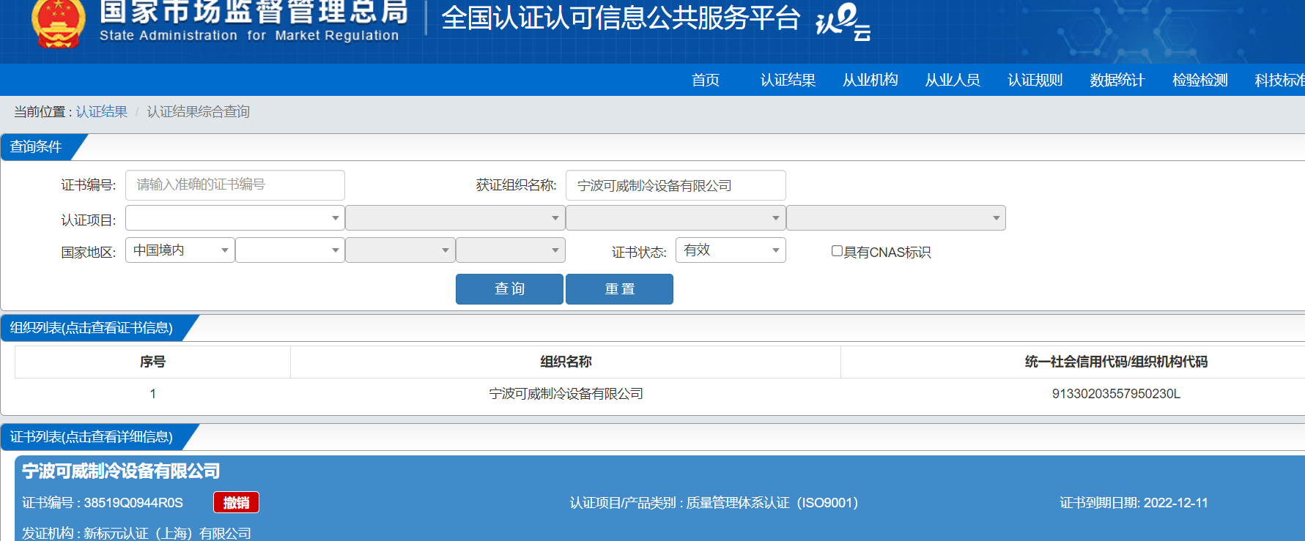The height and width of the screenshot is (541, 1305).
Task: Open the 数据统计 nav menu
Action: [1117, 80]
